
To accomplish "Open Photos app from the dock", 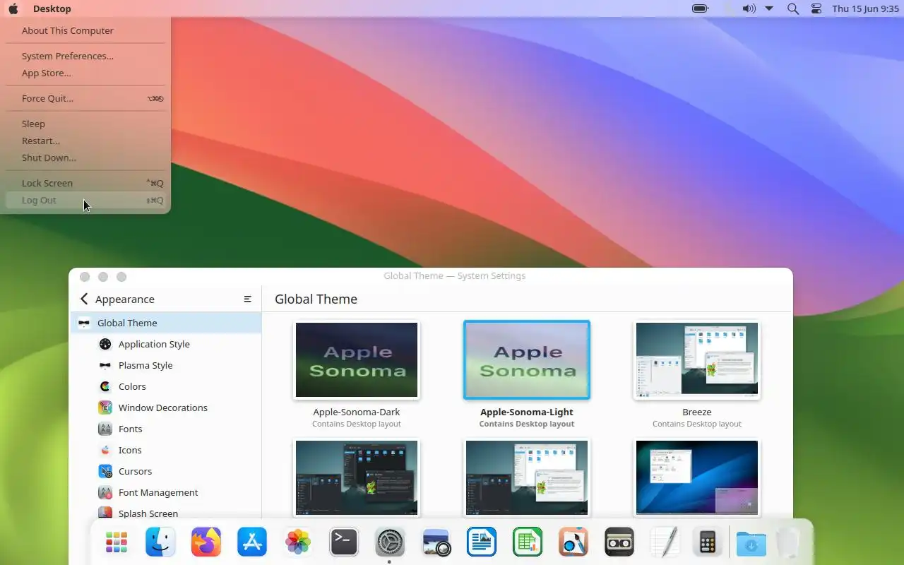I will (298, 542).
